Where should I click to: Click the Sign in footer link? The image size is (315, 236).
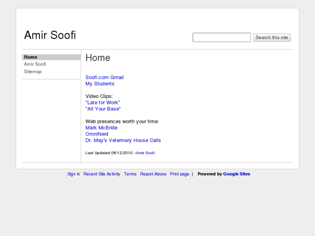[74, 174]
